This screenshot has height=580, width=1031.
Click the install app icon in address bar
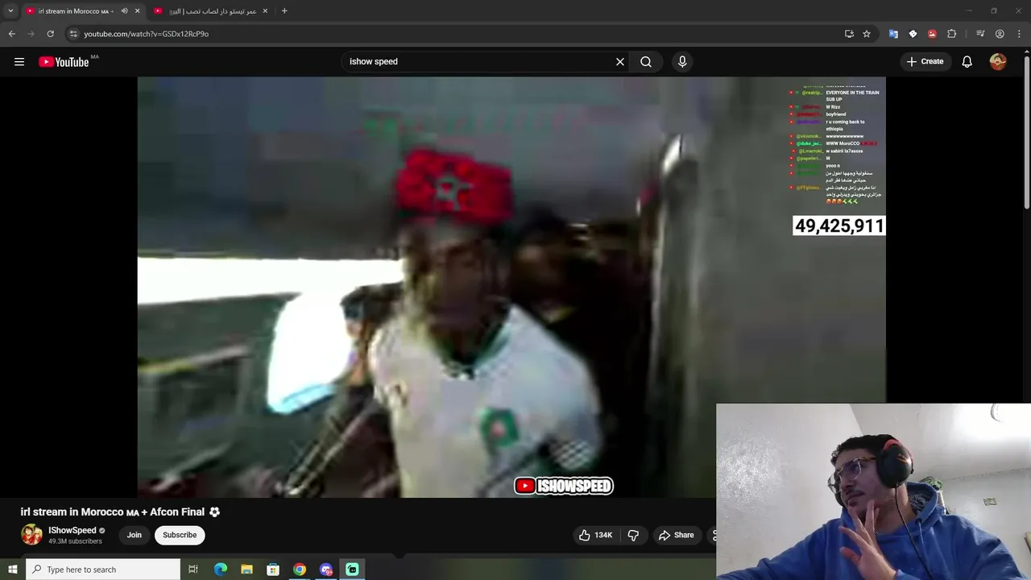click(849, 34)
